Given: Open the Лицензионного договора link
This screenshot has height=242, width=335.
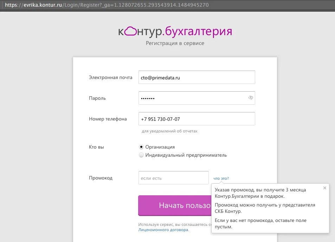Looking at the screenshot, I should pos(163,230).
